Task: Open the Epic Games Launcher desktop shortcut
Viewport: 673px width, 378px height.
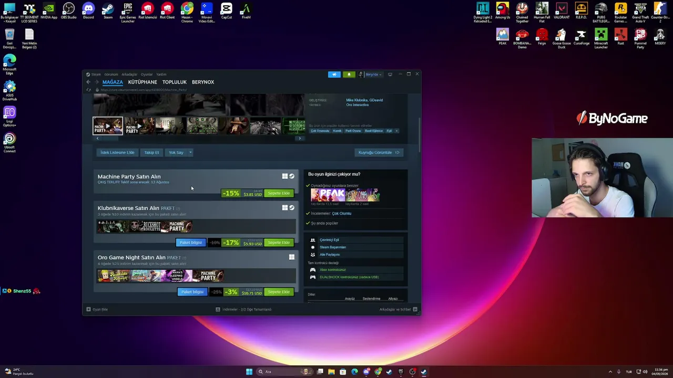Action: 128,12
